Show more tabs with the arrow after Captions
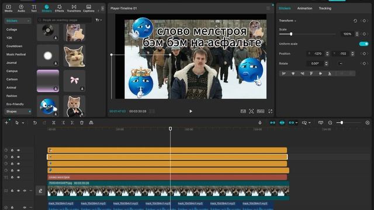This screenshot has width=374, height=210. pyautogui.click(x=103, y=8)
